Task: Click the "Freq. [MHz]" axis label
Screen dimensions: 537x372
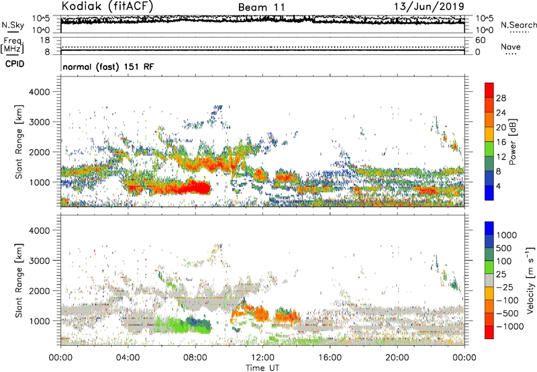Action: (x=12, y=46)
